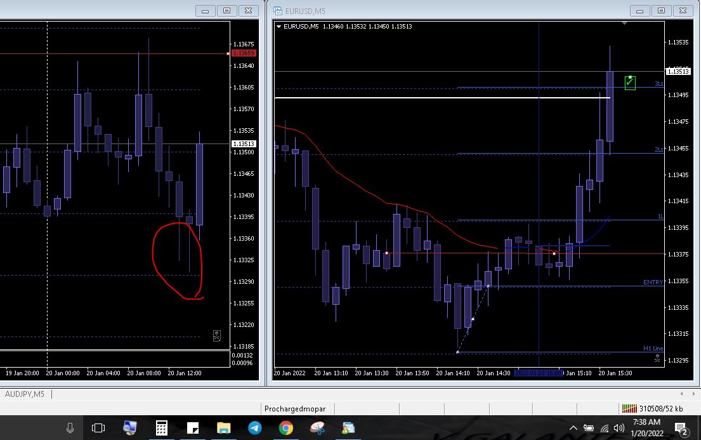Image resolution: width=701 pixels, height=440 pixels.
Task: Click the green checkmark icon on EURUSD chart
Action: tap(630, 83)
